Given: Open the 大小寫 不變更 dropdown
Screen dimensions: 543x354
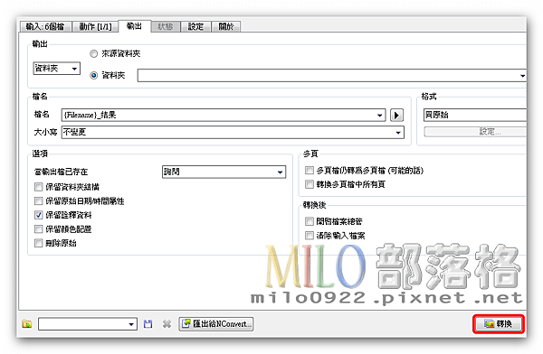Looking at the screenshot, I should [x=233, y=132].
